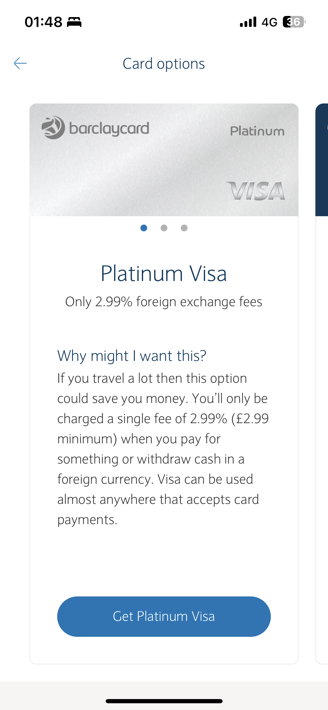Tap the Card options header title
The image size is (328, 710).
164,64
